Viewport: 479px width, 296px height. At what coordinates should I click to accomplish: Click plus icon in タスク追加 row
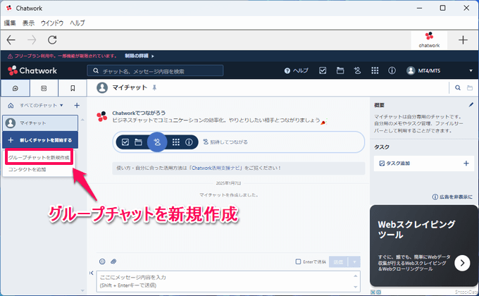pyautogui.click(x=466, y=164)
